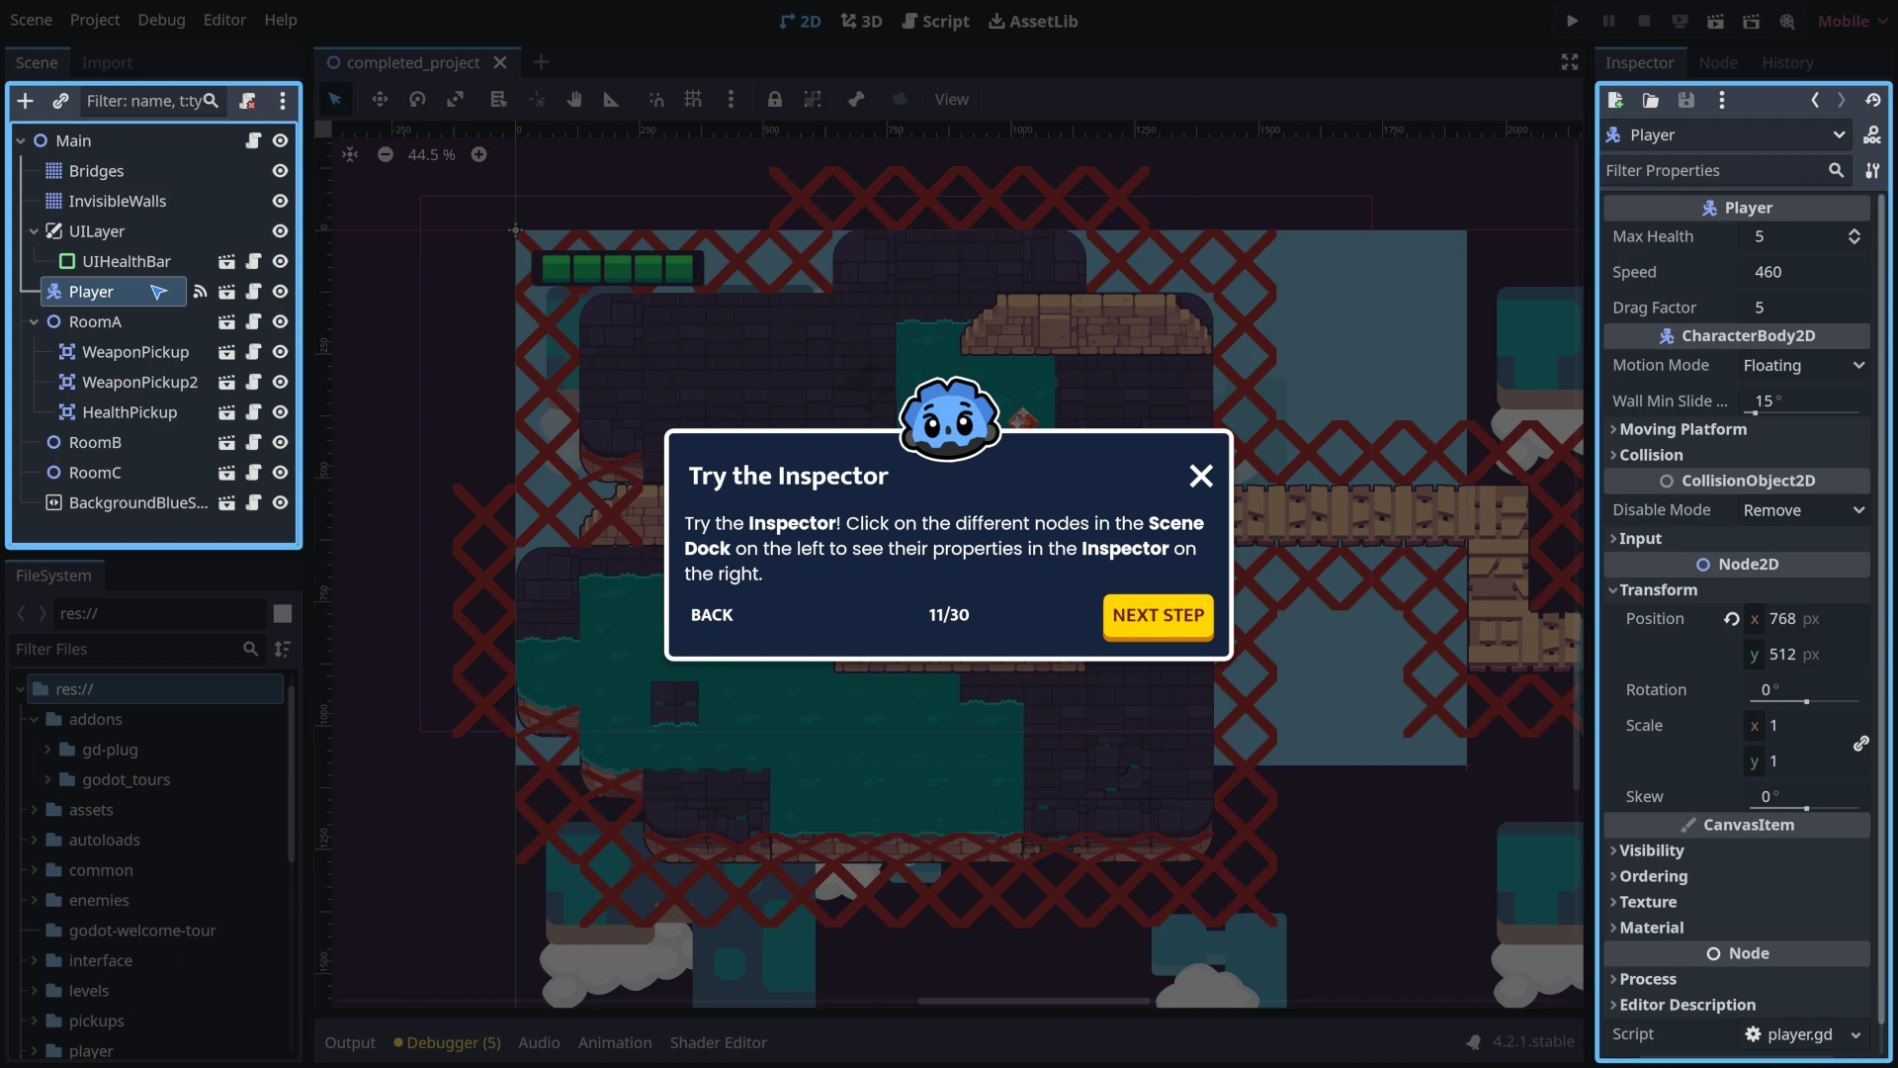Toggle visibility of RoomB node
This screenshot has height=1068, width=1898.
coord(281,442)
